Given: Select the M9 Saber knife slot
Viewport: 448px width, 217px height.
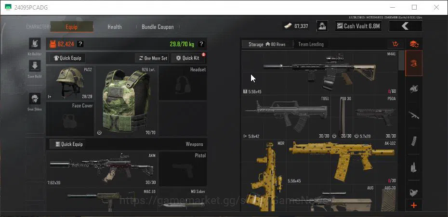Looking at the screenshot, I should 183,200.
